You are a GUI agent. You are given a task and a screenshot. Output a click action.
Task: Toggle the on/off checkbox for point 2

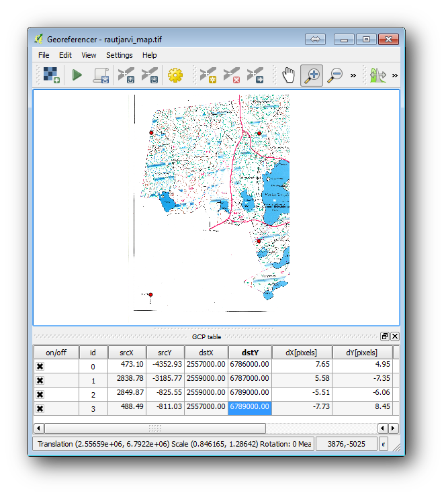(x=40, y=394)
